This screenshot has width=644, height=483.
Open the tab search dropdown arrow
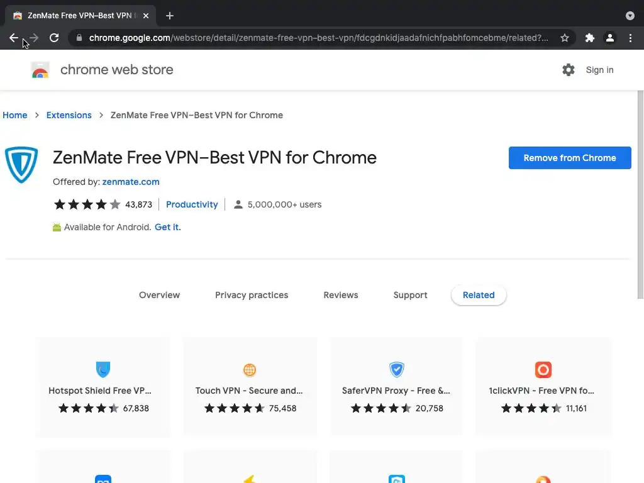630,16
